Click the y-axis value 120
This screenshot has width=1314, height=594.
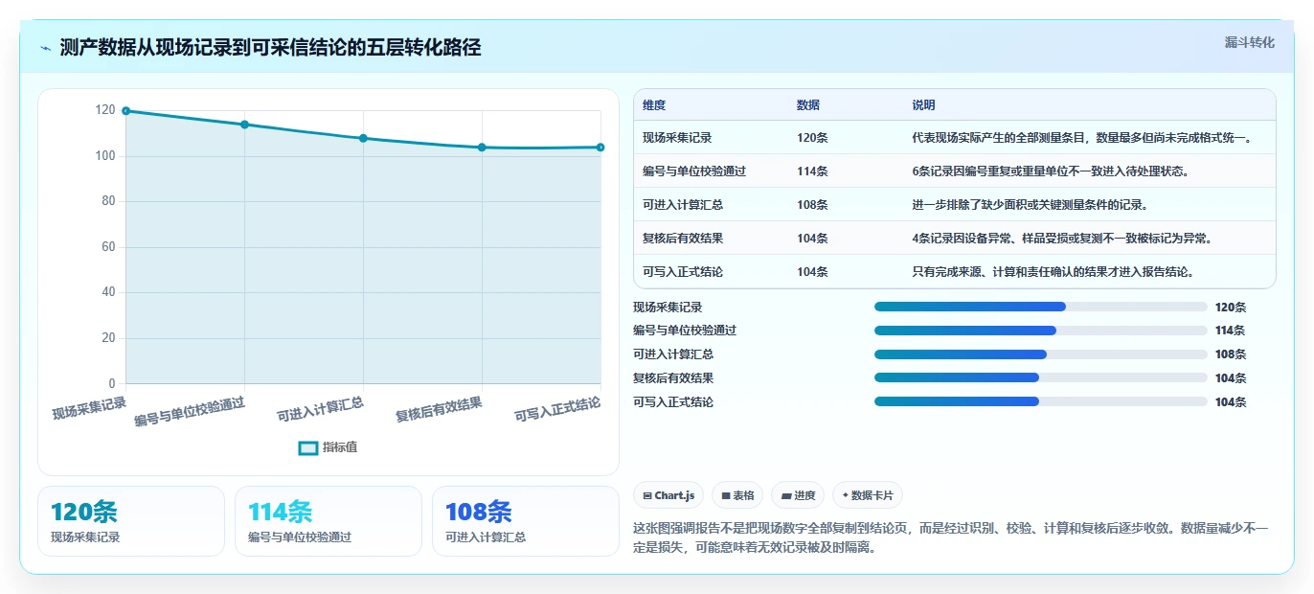coord(105,111)
